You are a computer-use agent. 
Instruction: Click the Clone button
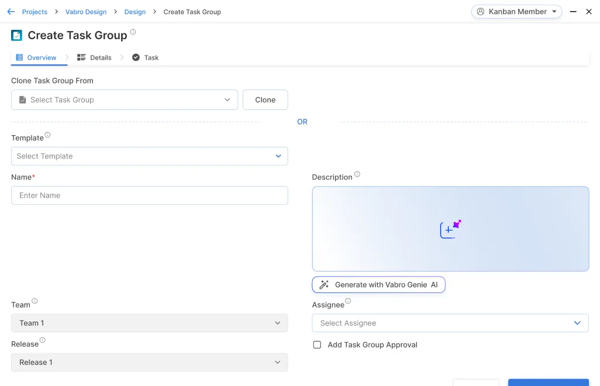point(265,99)
